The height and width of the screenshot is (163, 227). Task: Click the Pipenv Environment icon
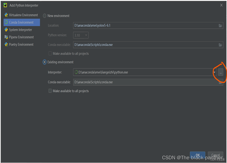tap(6, 37)
